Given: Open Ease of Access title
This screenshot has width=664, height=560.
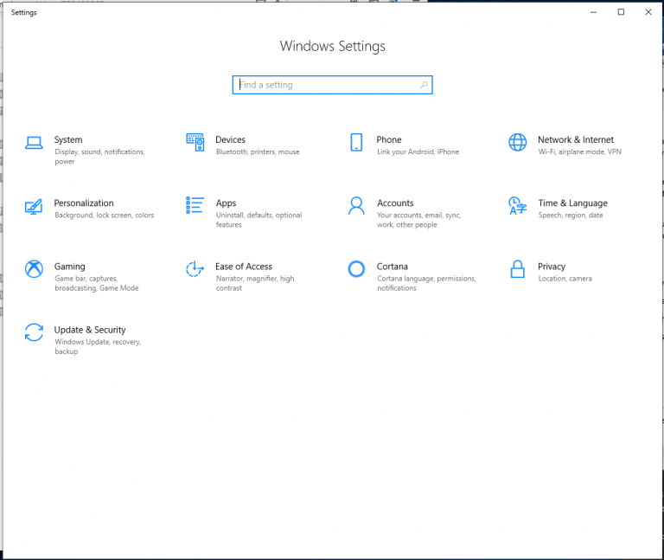Looking at the screenshot, I should [244, 267].
